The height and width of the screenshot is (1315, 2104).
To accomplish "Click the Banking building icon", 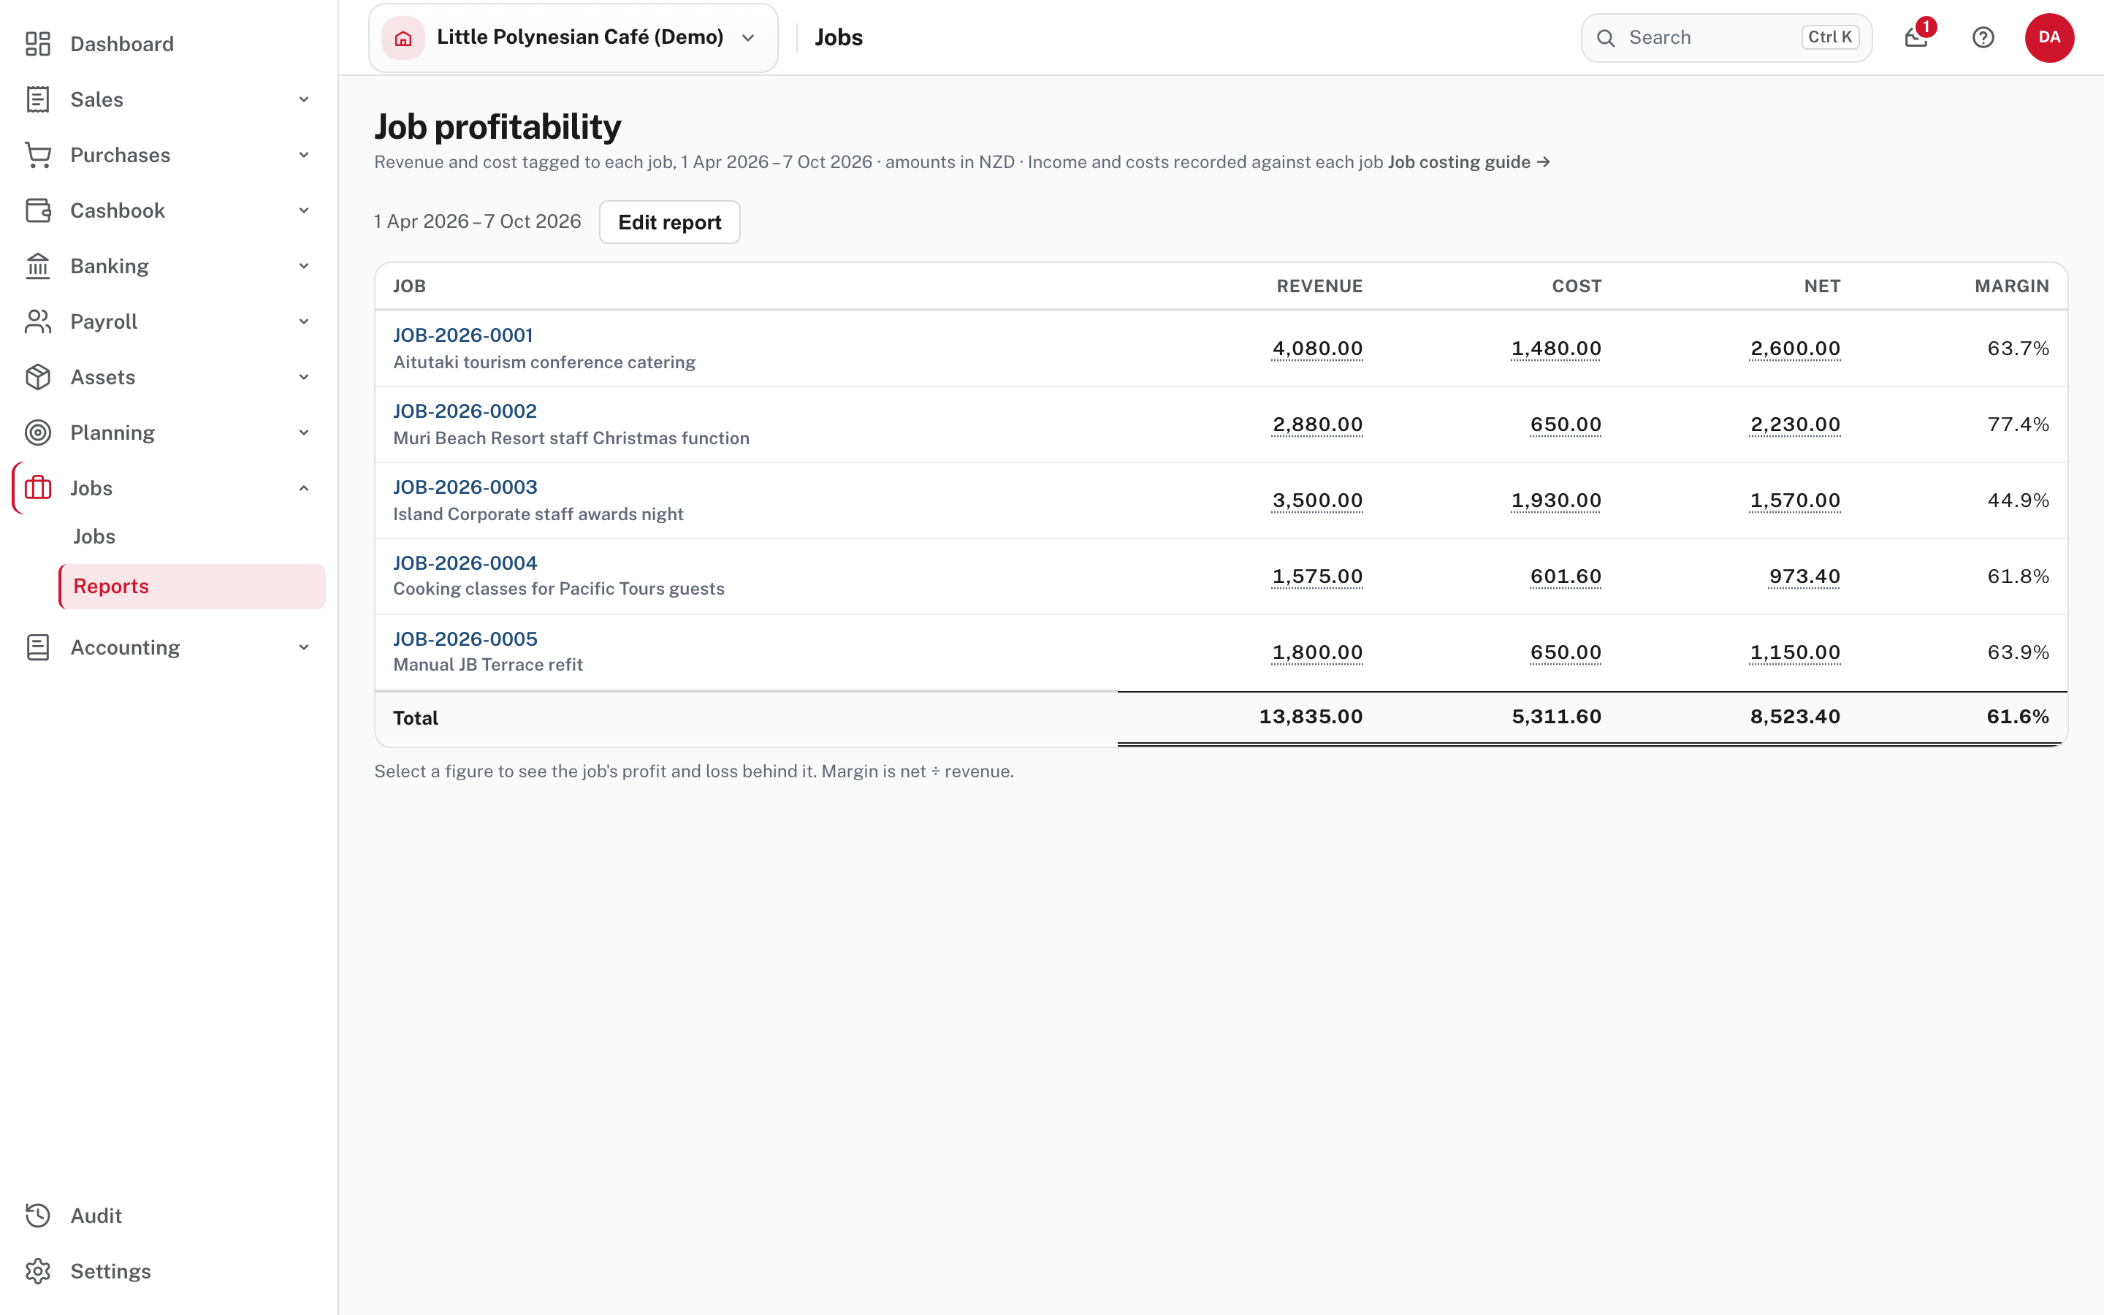I will (x=37, y=266).
